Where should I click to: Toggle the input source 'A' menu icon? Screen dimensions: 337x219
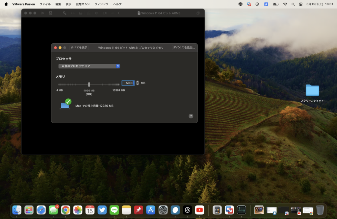pos(266,4)
